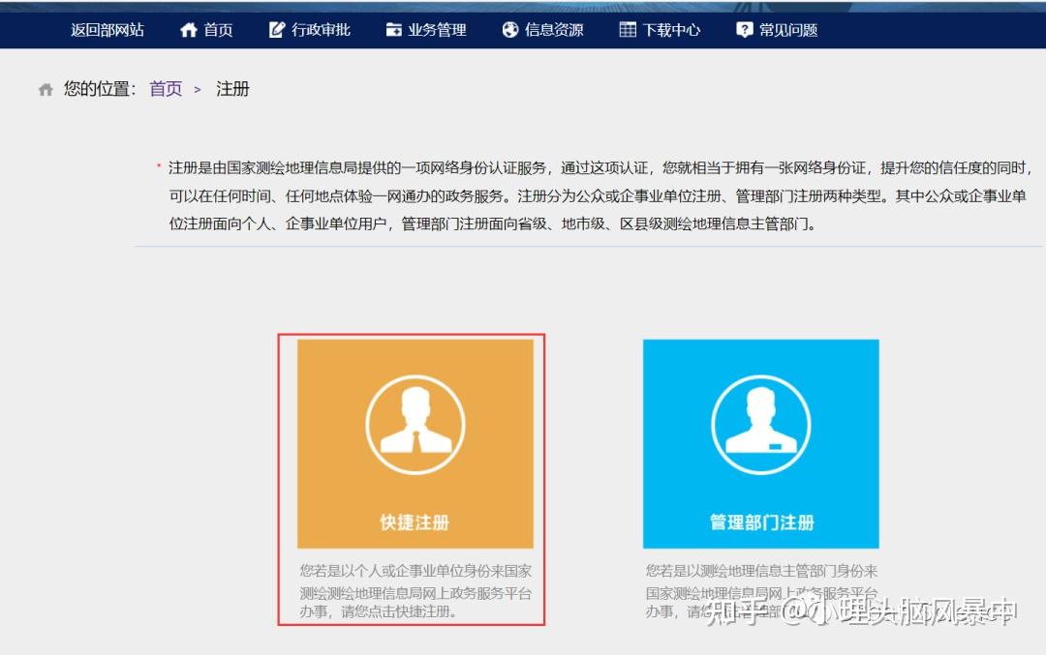Click the blue person avatar icon

[761, 423]
